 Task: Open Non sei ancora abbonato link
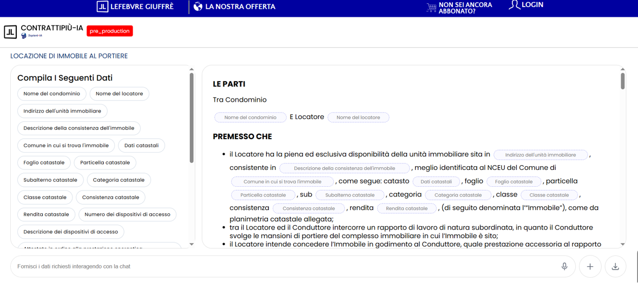[465, 8]
